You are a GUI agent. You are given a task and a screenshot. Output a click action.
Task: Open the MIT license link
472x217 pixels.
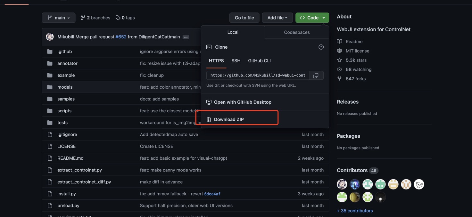click(353, 51)
